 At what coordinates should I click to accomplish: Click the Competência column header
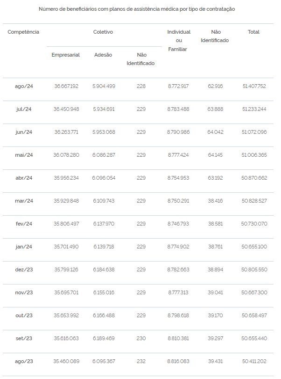23,32
